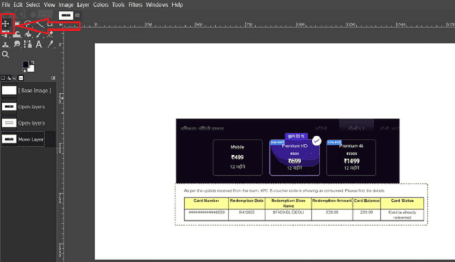Open the Colors menu

pyautogui.click(x=101, y=5)
